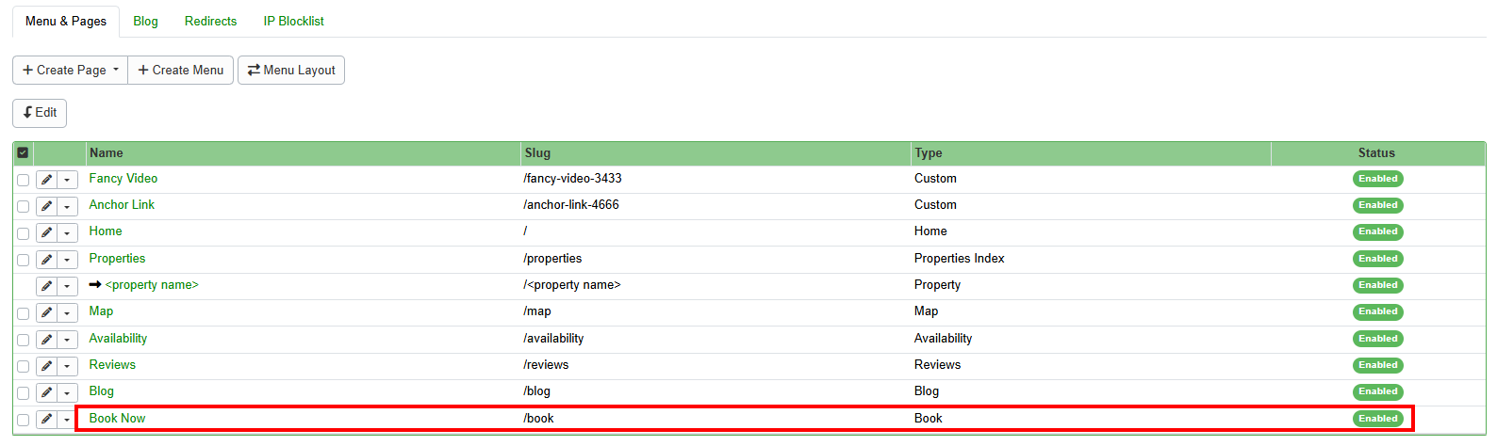The height and width of the screenshot is (446, 1497).
Task: Open the Anchor Link page link
Action: [122, 204]
